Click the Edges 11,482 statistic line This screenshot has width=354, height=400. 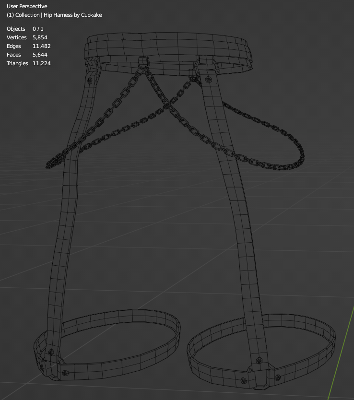[28, 46]
